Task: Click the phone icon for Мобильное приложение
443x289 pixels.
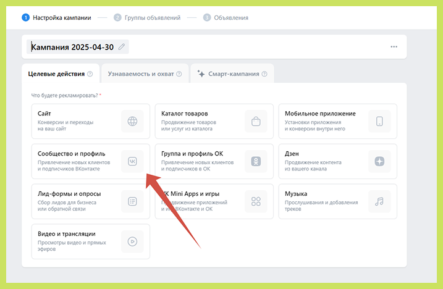Action: pos(379,121)
